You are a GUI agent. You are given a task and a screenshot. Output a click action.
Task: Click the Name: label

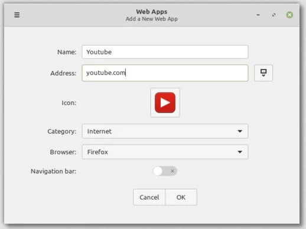coord(67,52)
